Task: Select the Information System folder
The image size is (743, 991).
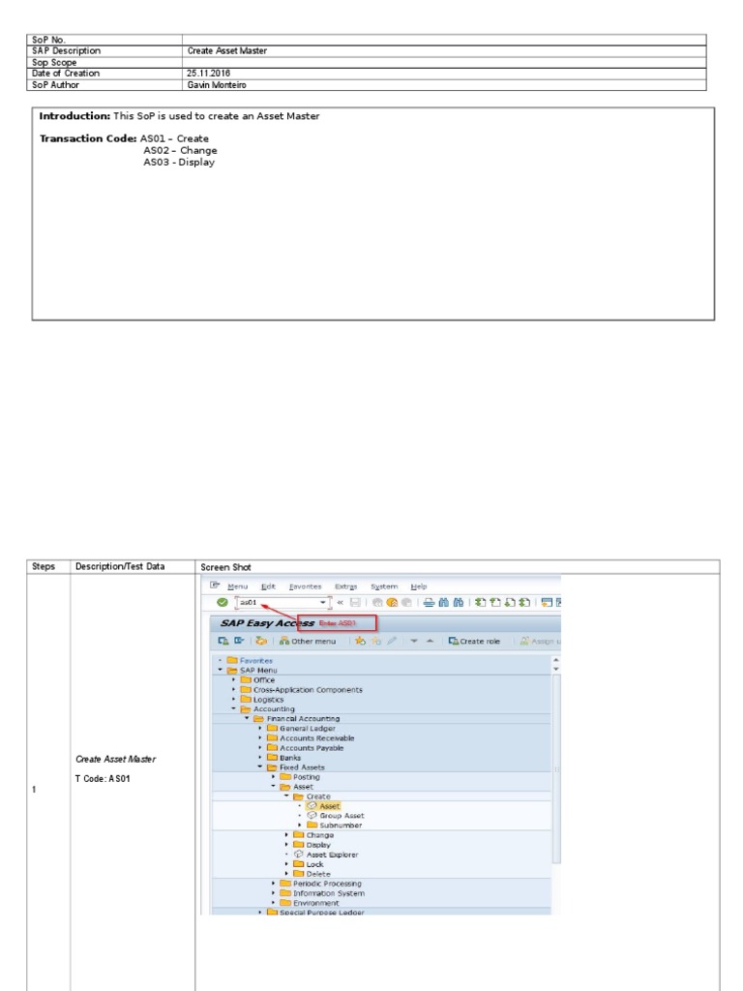Action: pos(322,893)
